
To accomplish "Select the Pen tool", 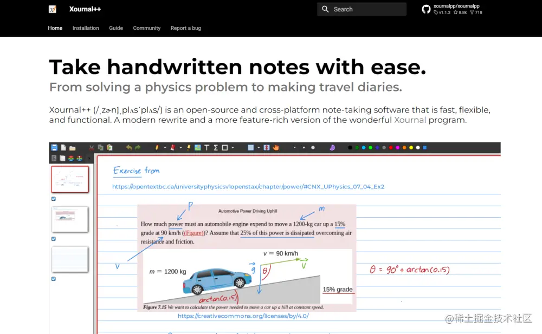I will click(157, 147).
